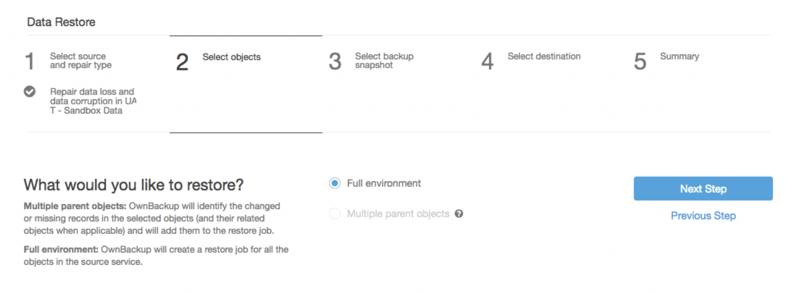Click the step 1 number indicator
This screenshot has height=292, width=789.
(x=30, y=61)
